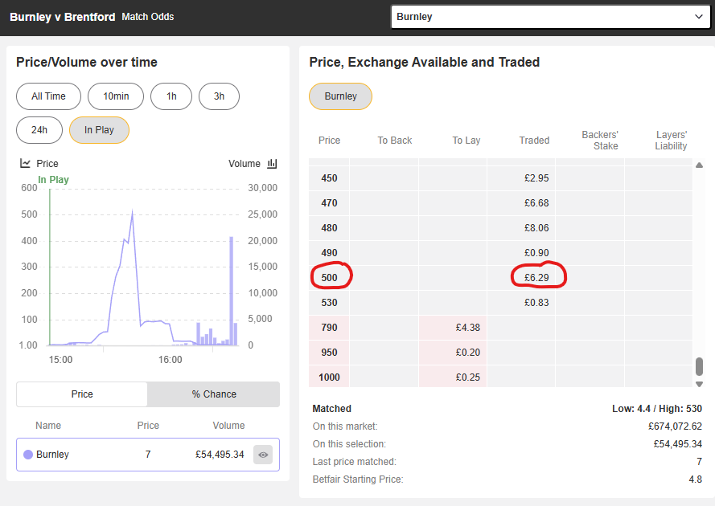Click the scrollbar down arrow in price table
This screenshot has height=506, width=715.
[699, 384]
